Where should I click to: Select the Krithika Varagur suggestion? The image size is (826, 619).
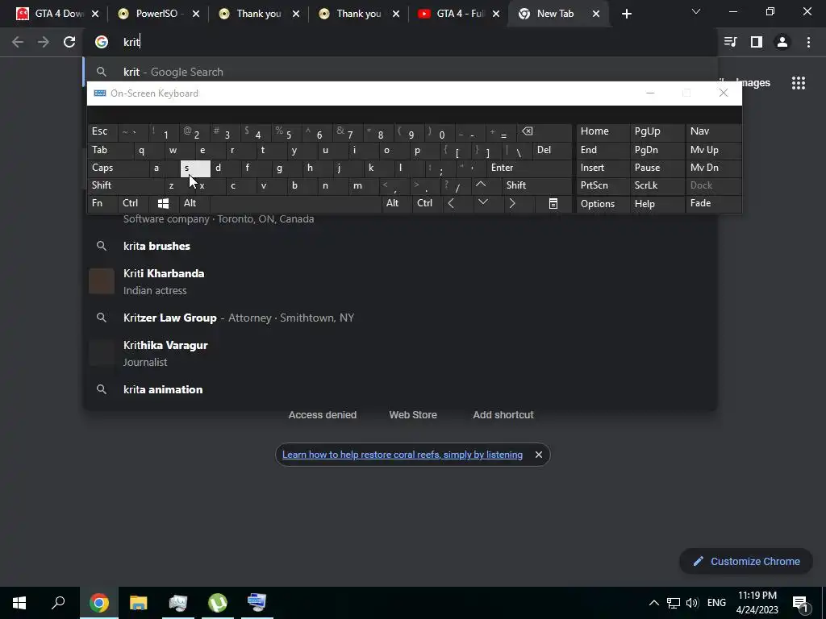400,353
